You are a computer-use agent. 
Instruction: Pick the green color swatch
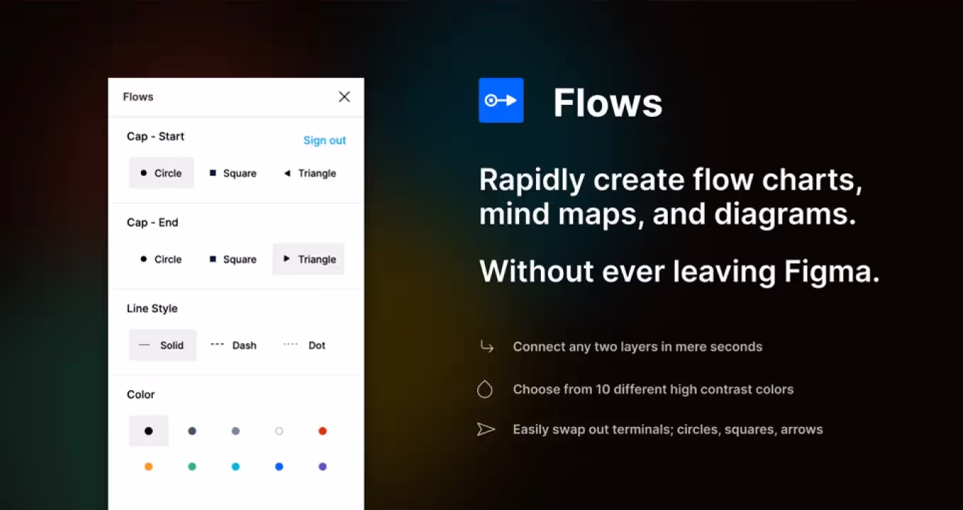tap(192, 467)
